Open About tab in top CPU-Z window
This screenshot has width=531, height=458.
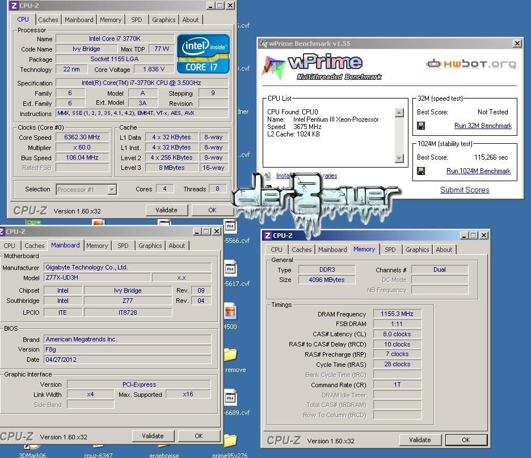[x=190, y=20]
